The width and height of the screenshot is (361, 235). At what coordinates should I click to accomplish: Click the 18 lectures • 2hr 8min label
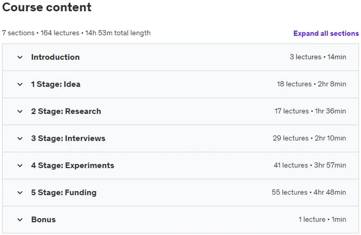tap(311, 84)
